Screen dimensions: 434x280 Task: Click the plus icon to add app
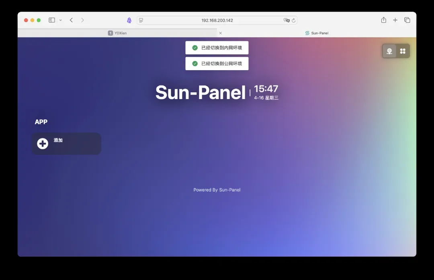[x=43, y=144]
